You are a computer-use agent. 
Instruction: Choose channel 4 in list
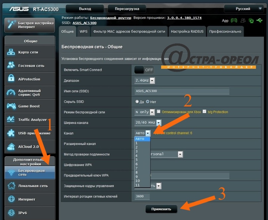pos(142,156)
